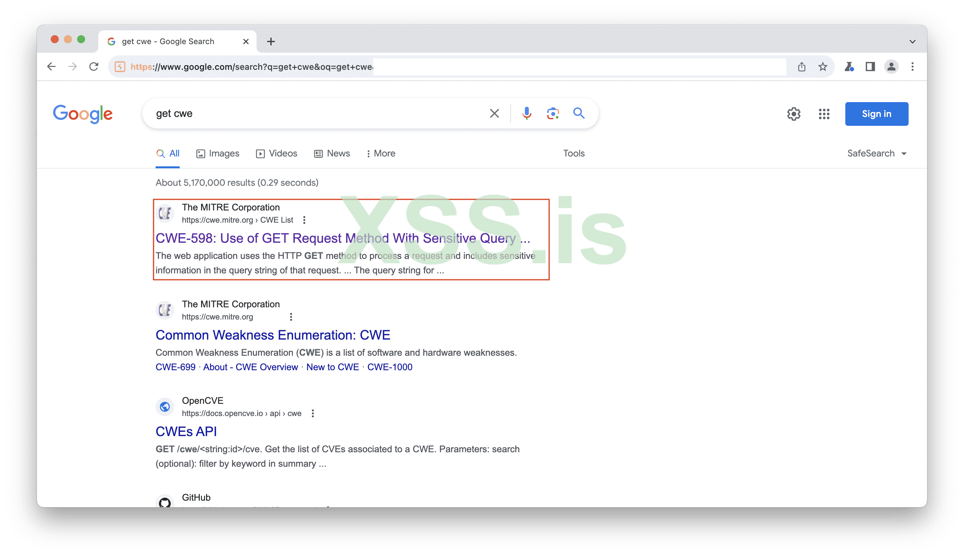The width and height of the screenshot is (964, 556).
Task: Expand the SafeSearch dropdown
Action: (877, 153)
